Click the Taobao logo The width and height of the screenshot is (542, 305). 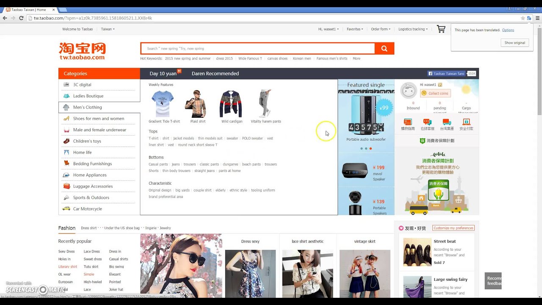82,51
